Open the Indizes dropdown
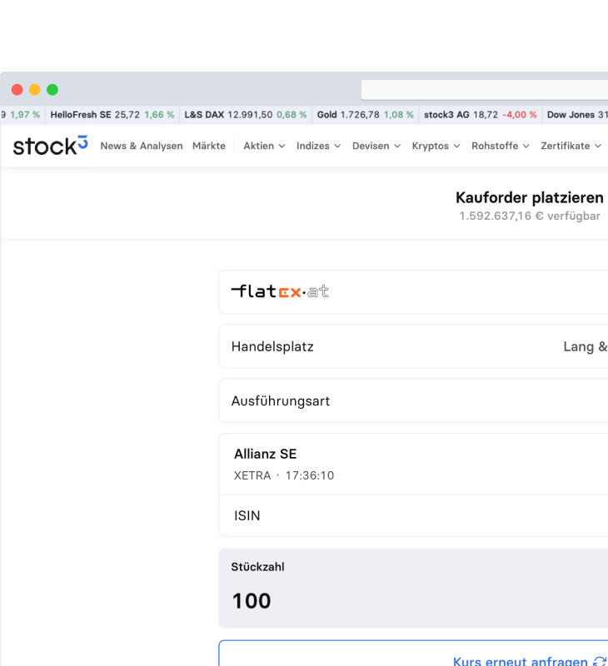The height and width of the screenshot is (666, 608). click(318, 146)
